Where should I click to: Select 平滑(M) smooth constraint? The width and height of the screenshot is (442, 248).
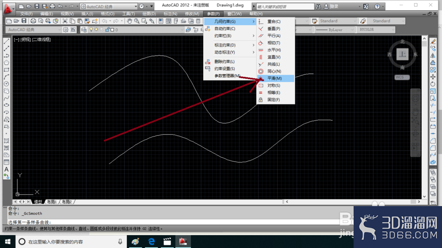click(x=275, y=78)
